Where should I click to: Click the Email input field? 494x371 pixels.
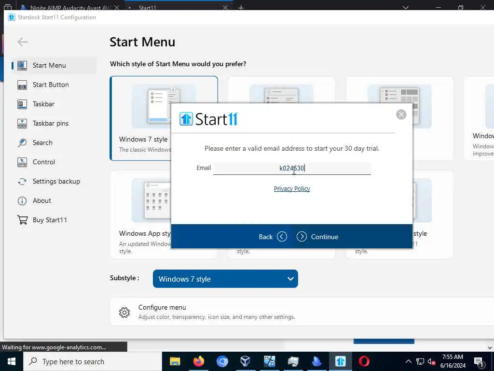(x=292, y=168)
